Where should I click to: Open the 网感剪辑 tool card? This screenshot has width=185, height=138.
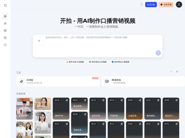click(143, 81)
